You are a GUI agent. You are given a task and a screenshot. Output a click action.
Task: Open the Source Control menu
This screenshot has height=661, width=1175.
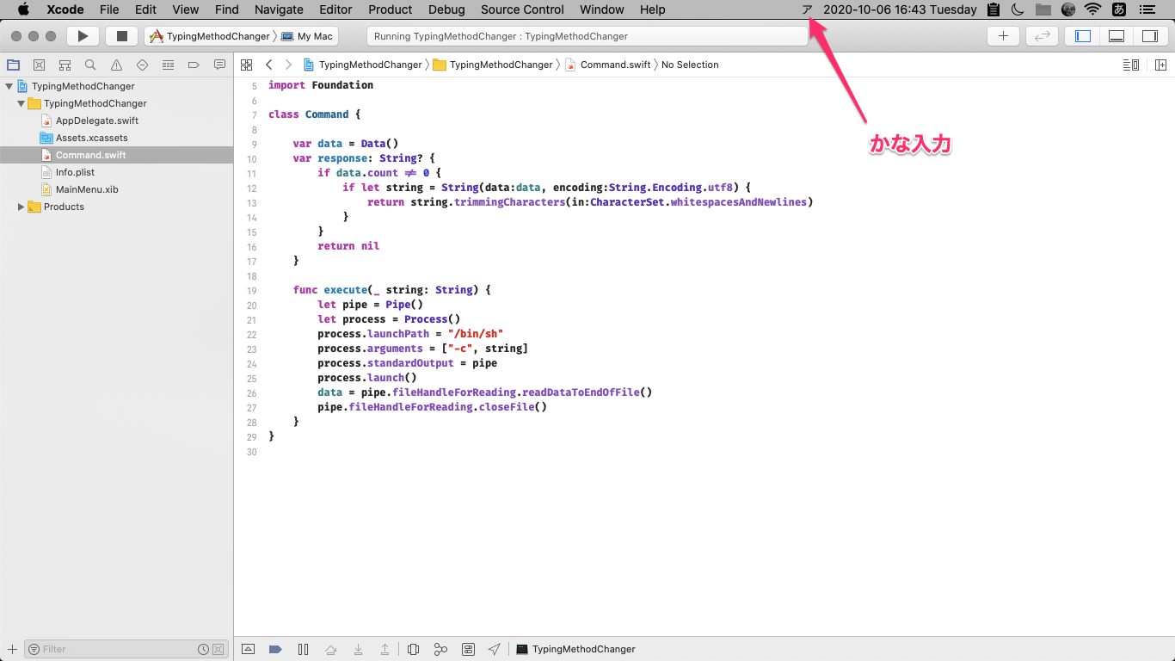coord(522,9)
